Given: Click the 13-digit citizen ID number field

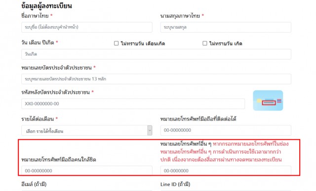Looking at the screenshot, I should pyautogui.click(x=156, y=79).
